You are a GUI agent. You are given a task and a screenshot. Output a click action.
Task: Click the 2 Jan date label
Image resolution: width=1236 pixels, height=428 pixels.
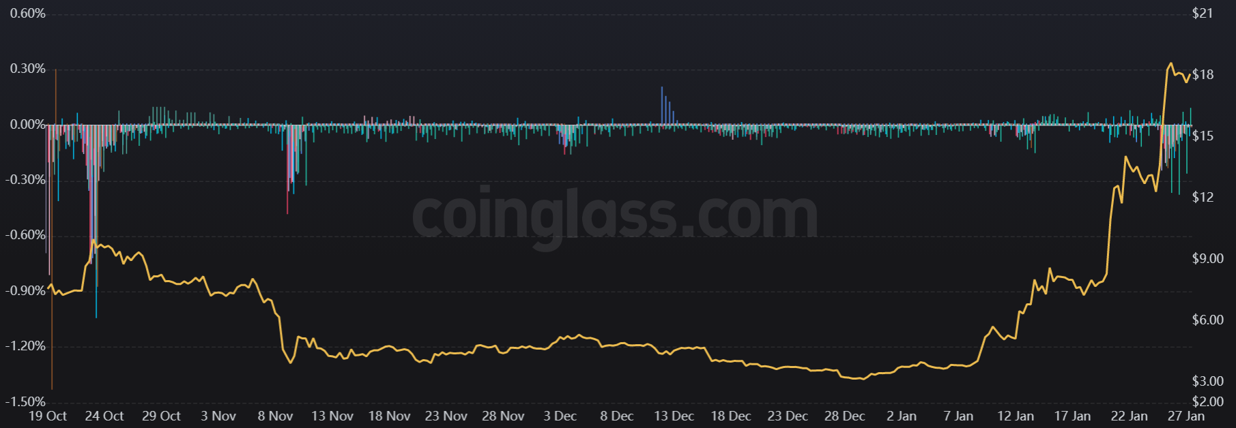pyautogui.click(x=902, y=416)
